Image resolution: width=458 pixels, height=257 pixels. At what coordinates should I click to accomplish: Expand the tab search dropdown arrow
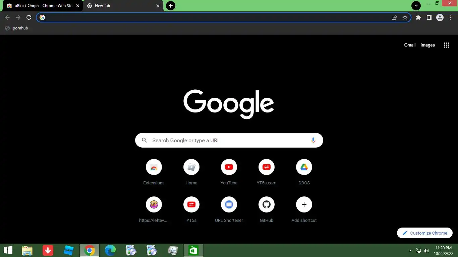[416, 6]
